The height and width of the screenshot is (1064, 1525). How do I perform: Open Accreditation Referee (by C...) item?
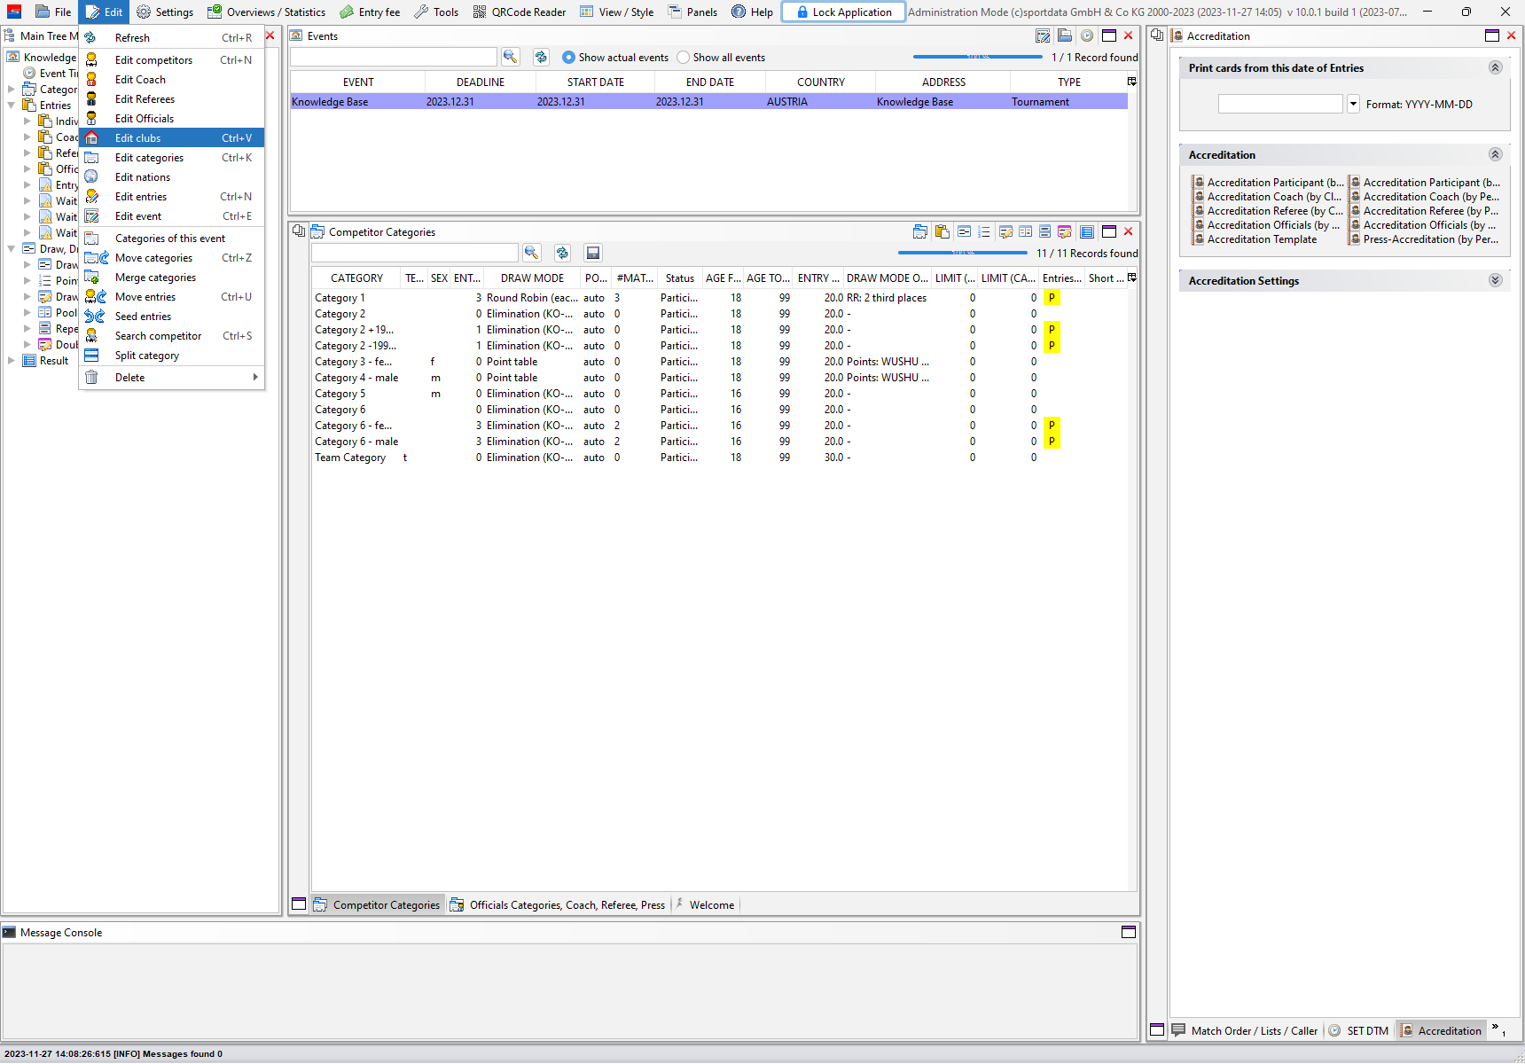pyautogui.click(x=1268, y=211)
